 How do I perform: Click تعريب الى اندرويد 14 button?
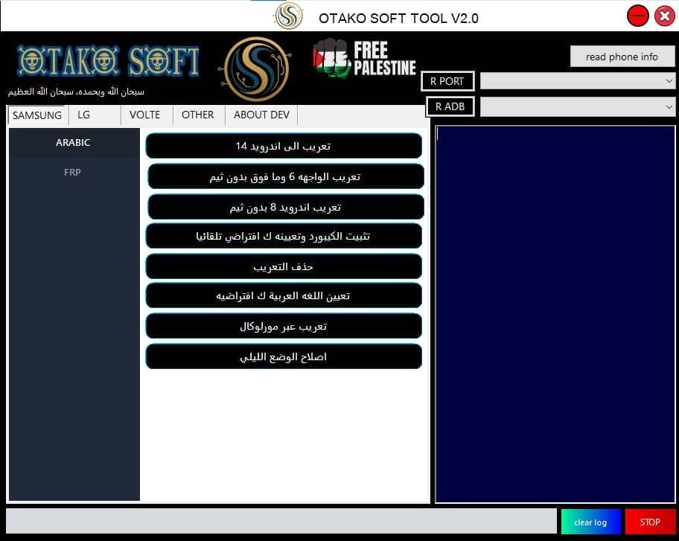[x=284, y=147]
